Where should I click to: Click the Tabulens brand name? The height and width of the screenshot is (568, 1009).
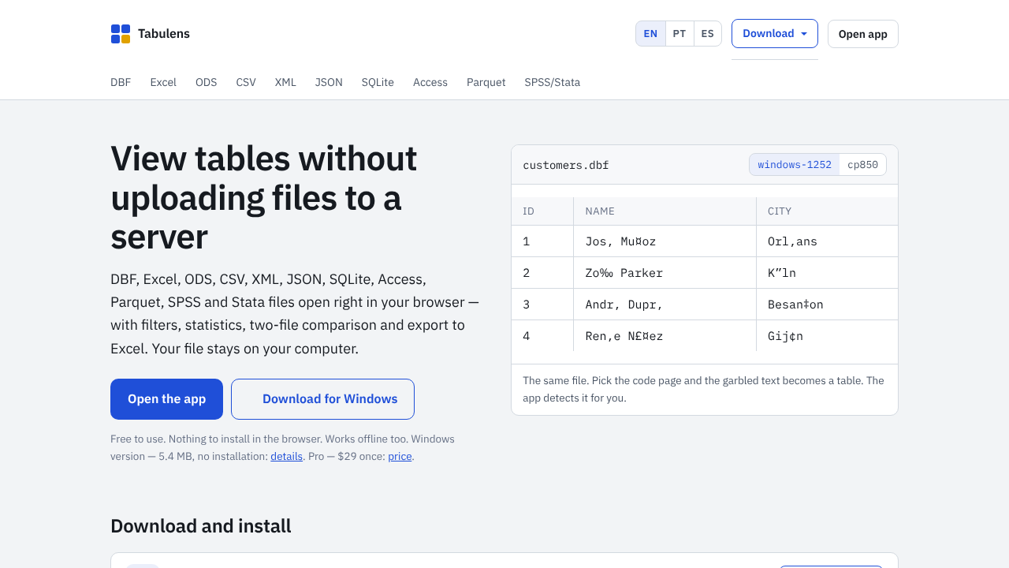164,34
